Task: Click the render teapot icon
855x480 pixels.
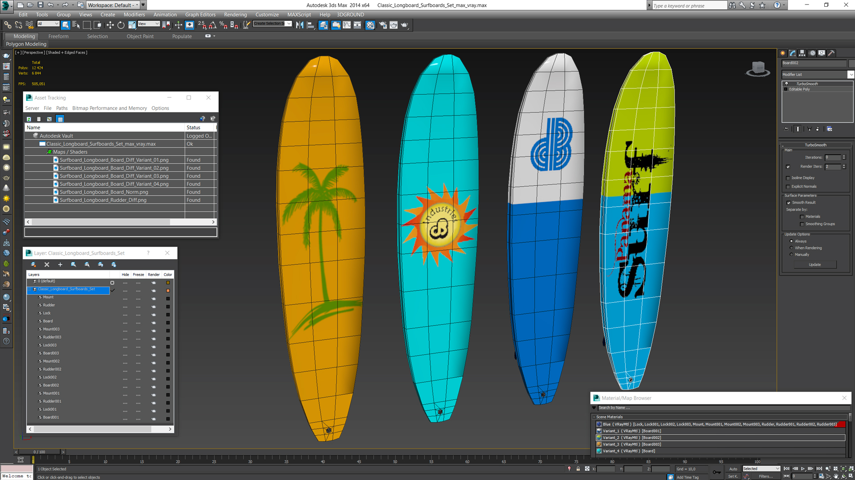Action: 404,25
